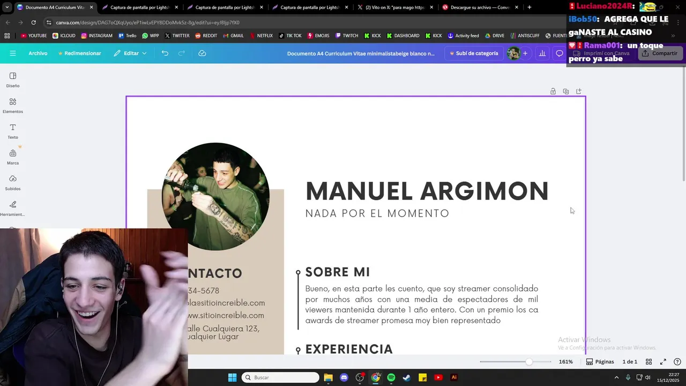The height and width of the screenshot is (386, 686).
Task: Toggle the Páginas pages panel
Action: pyautogui.click(x=600, y=362)
